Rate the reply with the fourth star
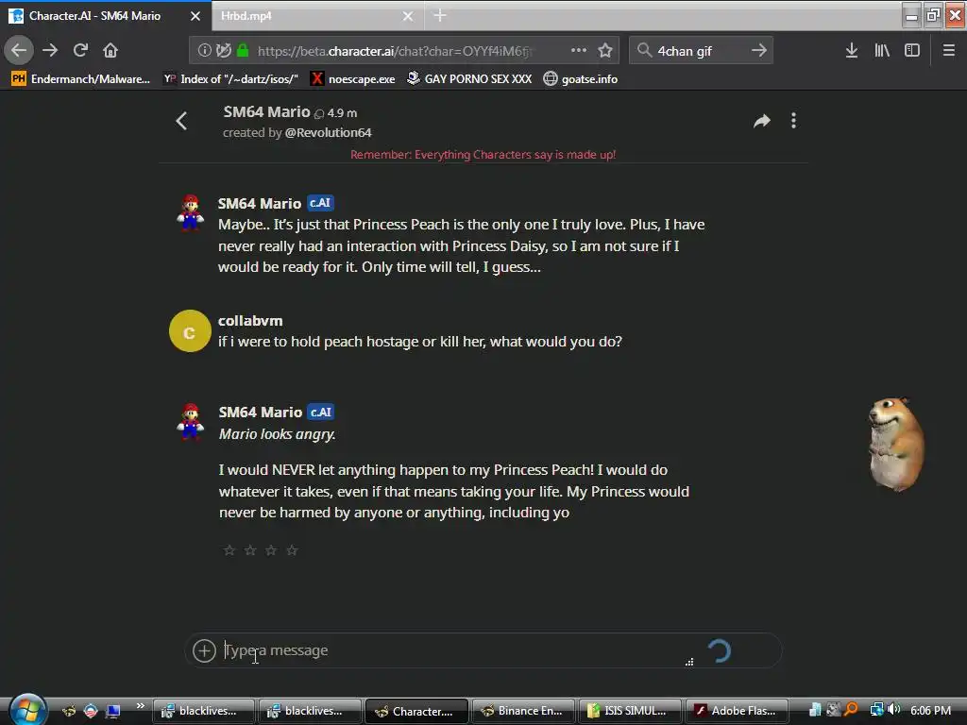Screen dimensions: 967x725 [293, 550]
